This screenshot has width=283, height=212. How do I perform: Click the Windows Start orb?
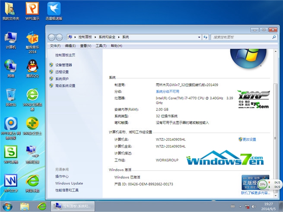coord(7,206)
